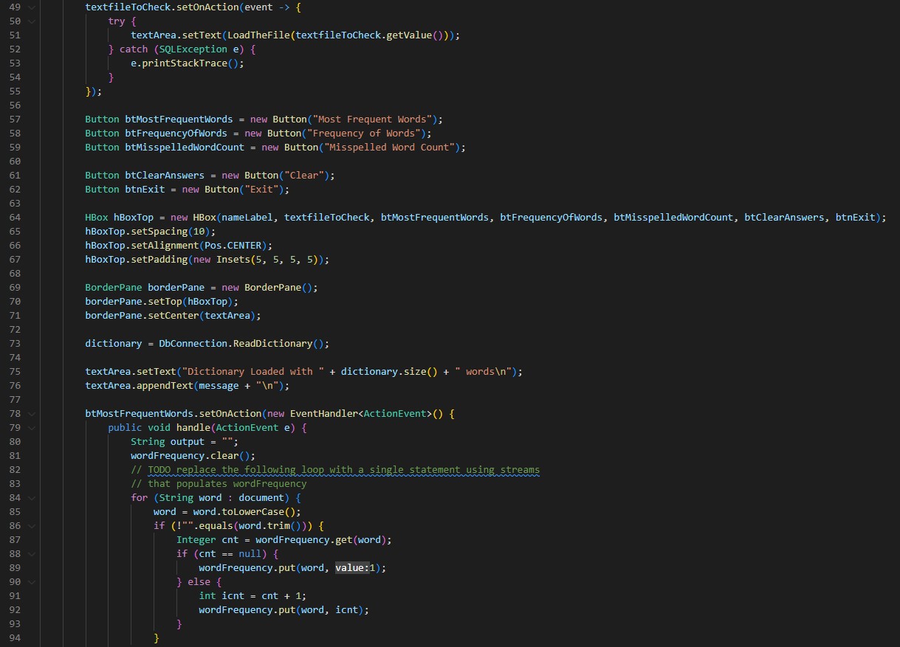900x647 pixels.
Task: Click the EventHandler type on line 78
Action: tap(324, 414)
